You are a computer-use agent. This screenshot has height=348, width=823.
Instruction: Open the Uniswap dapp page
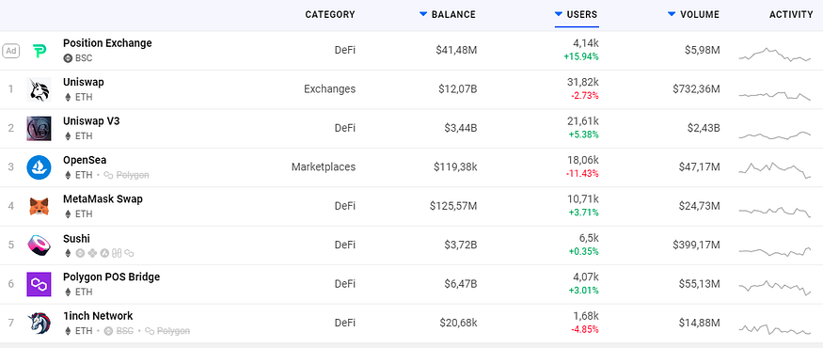[x=84, y=82]
